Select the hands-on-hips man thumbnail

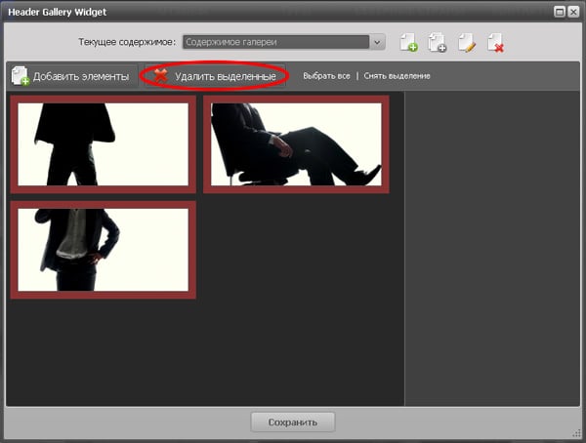[104, 249]
